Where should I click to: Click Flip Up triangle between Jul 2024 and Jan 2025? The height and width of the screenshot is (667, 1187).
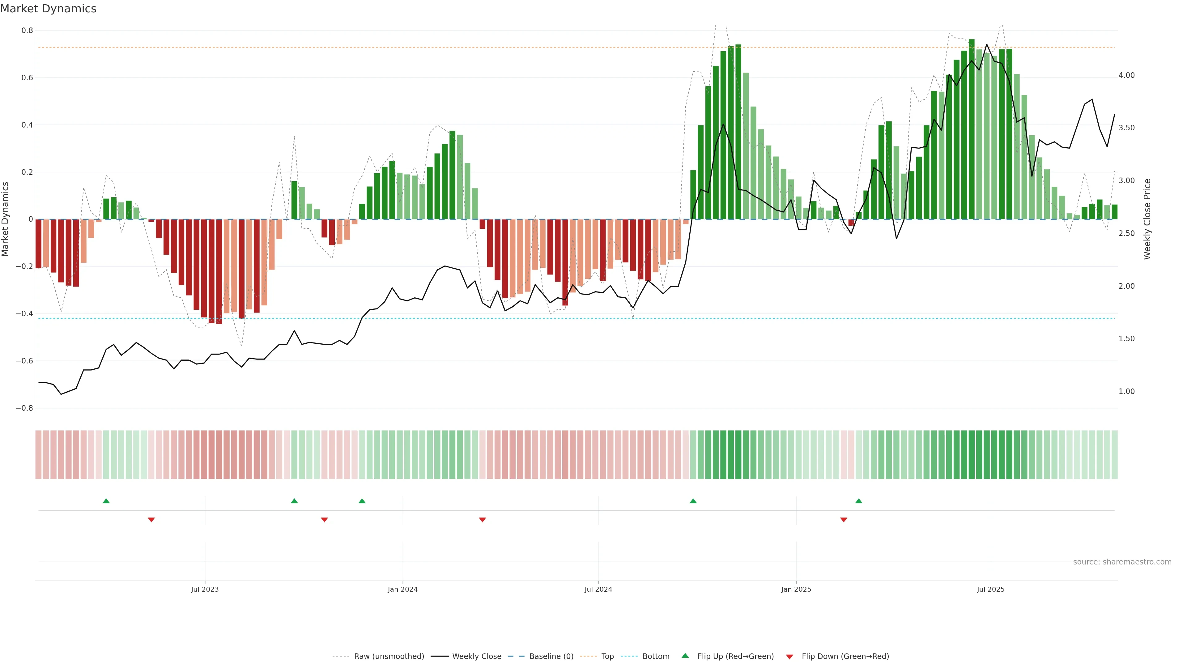point(693,501)
